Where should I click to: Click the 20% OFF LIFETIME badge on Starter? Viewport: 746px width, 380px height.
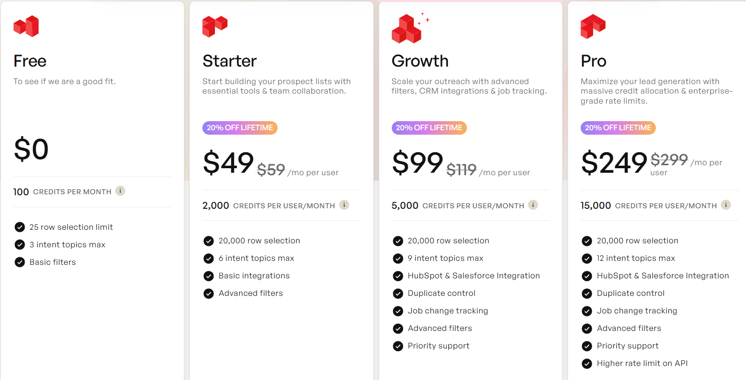coord(240,128)
